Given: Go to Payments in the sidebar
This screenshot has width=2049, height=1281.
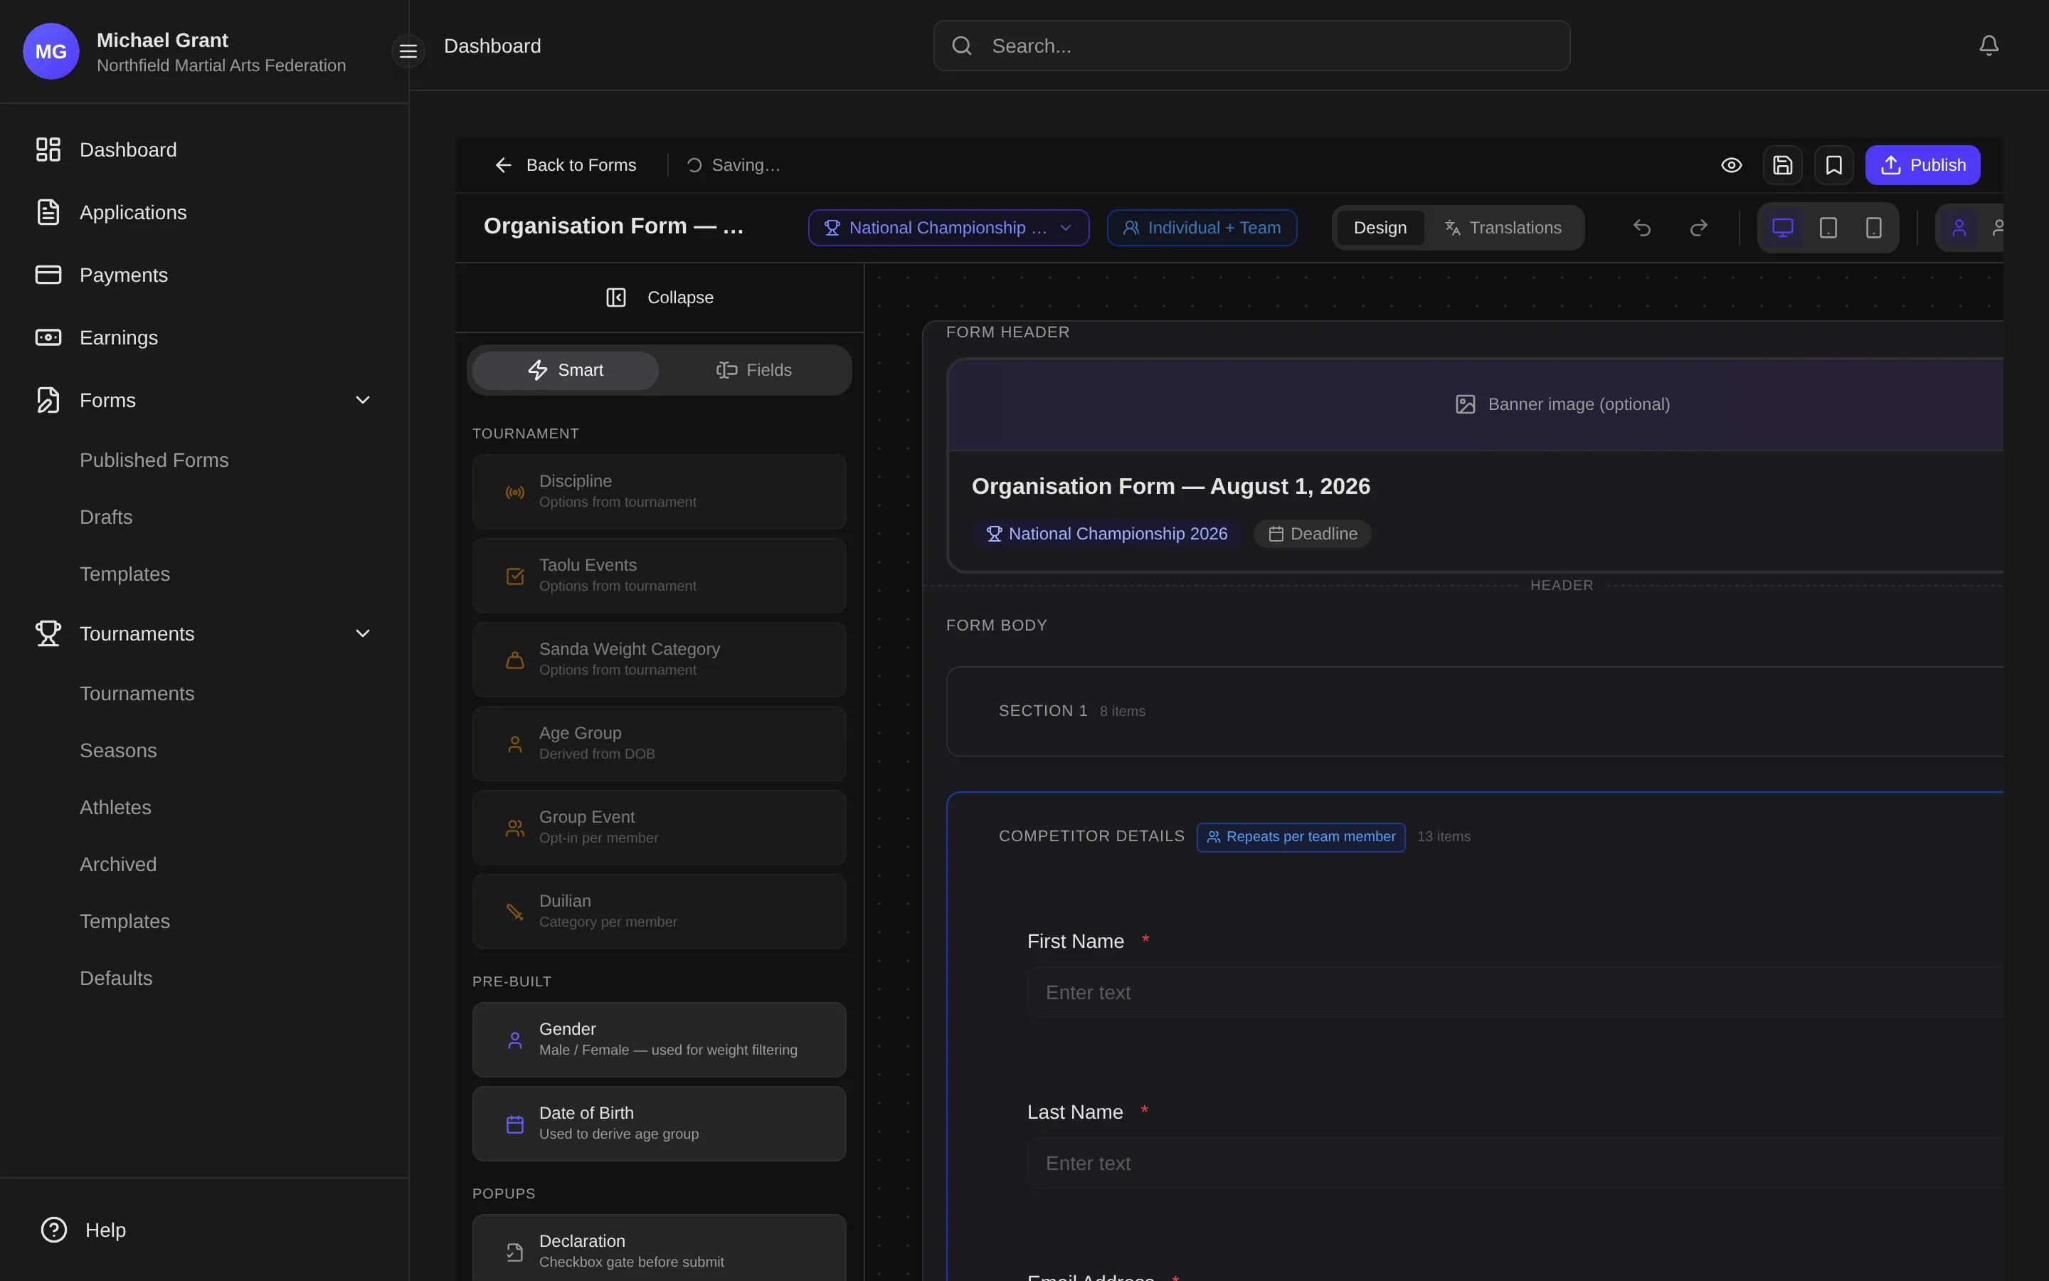Looking at the screenshot, I should [x=204, y=275].
